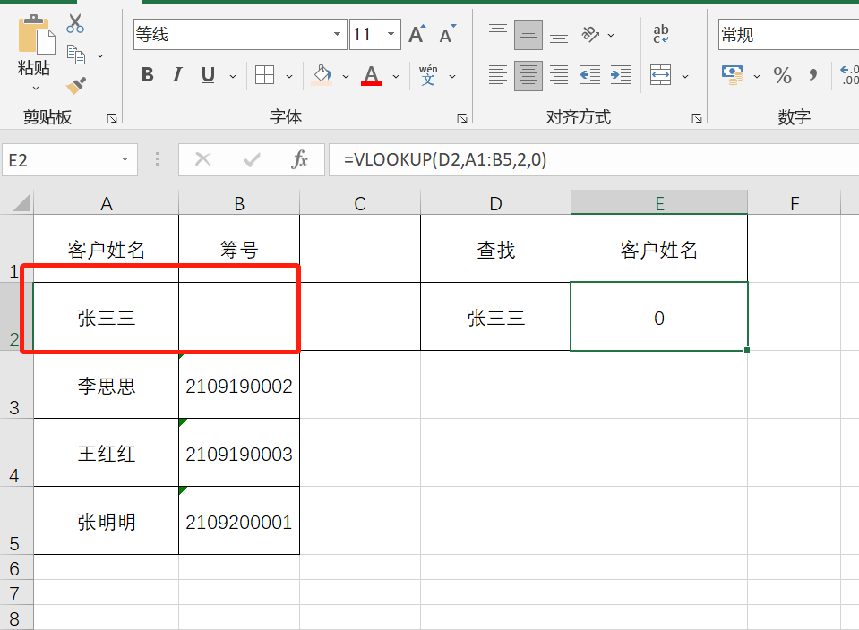Select cell containing 2109200001
859x630 pixels.
coord(239,521)
